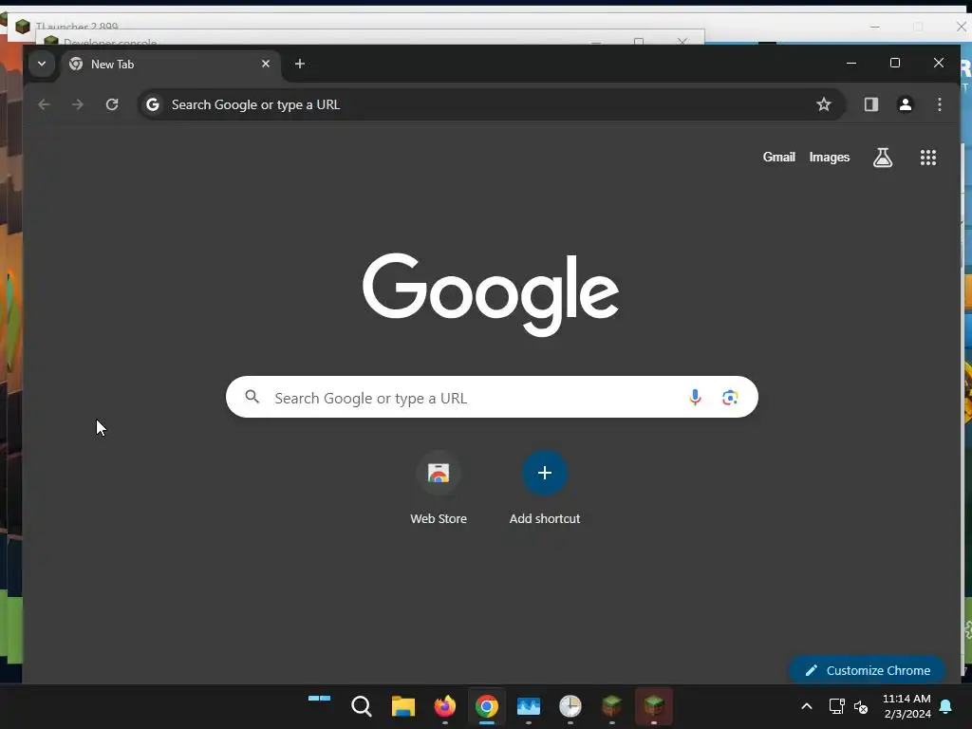
Task: Open the Windows Start menu
Action: (319, 705)
